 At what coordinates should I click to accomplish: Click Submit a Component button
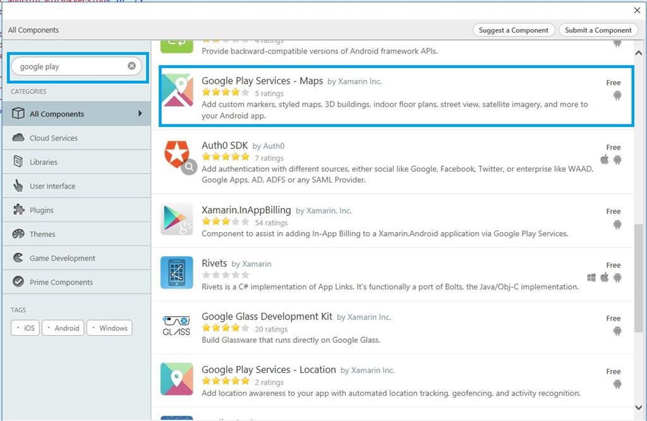click(x=598, y=30)
